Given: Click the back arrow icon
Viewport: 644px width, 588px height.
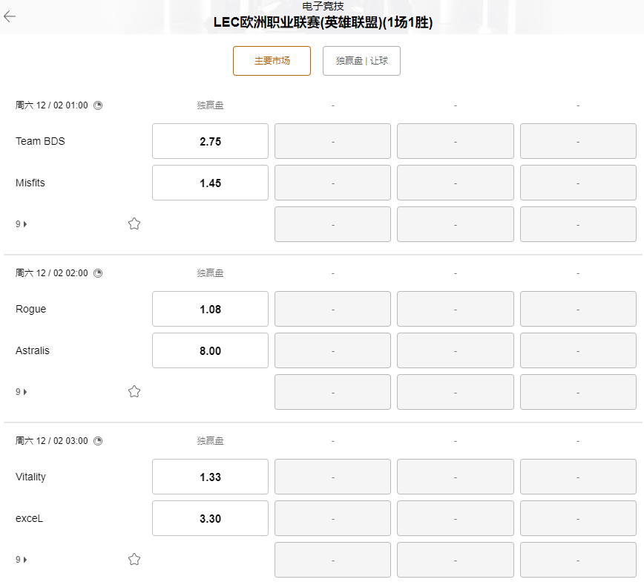Looking at the screenshot, I should 10,16.
